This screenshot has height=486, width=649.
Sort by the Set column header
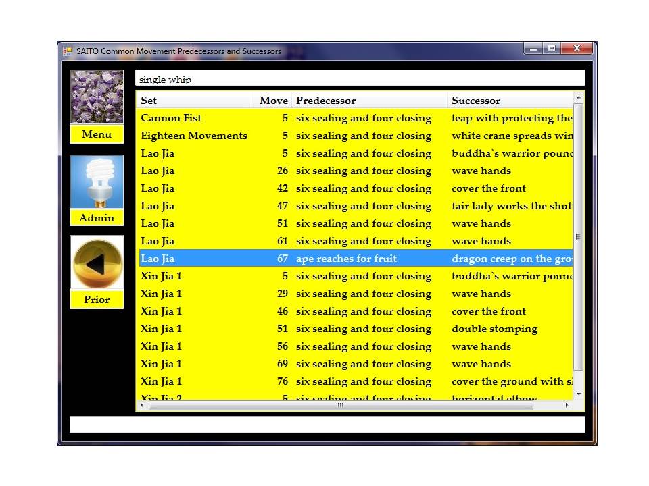(x=194, y=101)
